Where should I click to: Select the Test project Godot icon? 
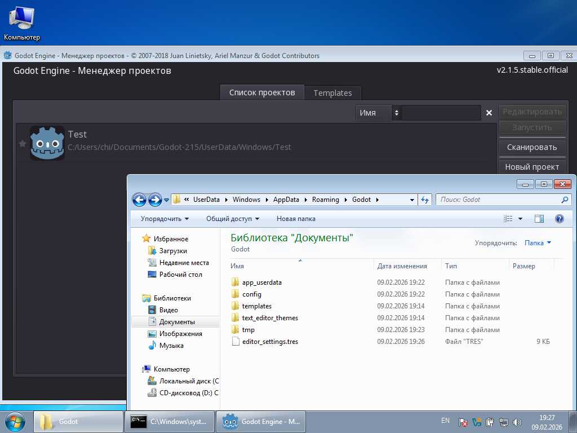(x=47, y=143)
